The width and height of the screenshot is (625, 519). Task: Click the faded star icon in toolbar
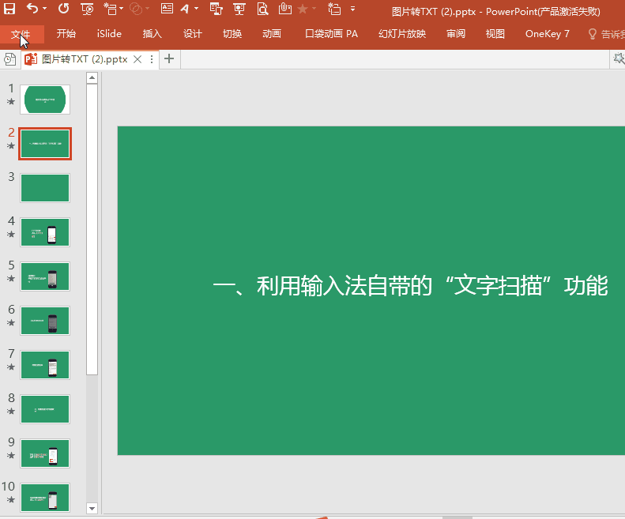[303, 9]
